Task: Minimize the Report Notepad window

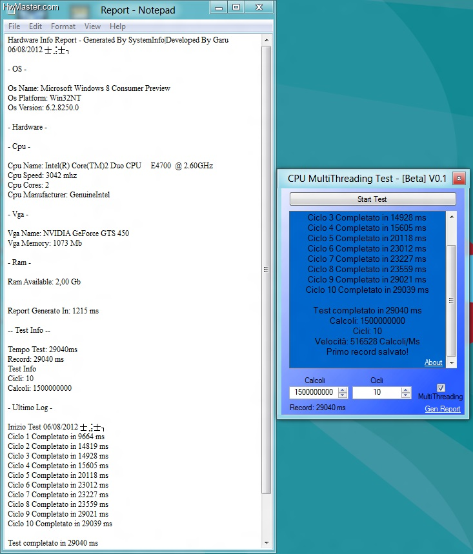Action: click(x=219, y=8)
